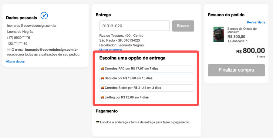Click the Boneco de Olinda product thumbnail

[x=218, y=34]
